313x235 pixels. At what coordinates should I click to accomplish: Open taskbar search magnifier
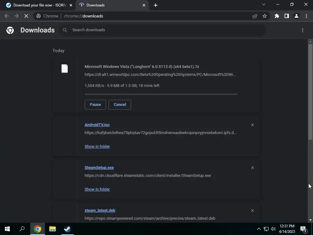coord(22,229)
